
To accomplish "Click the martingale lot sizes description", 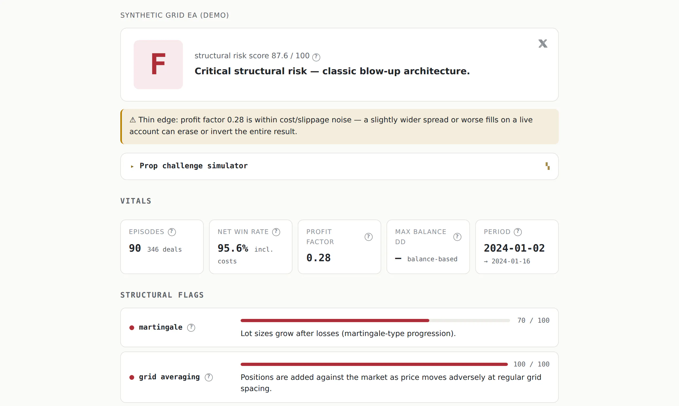I will pyautogui.click(x=348, y=334).
